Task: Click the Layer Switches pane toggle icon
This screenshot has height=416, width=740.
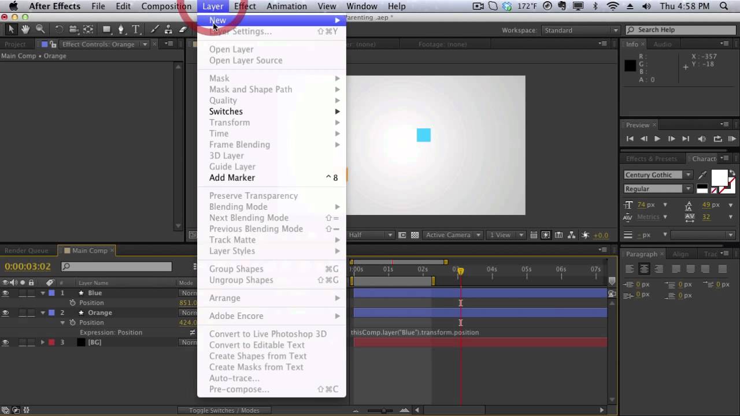Action: [x=6, y=410]
